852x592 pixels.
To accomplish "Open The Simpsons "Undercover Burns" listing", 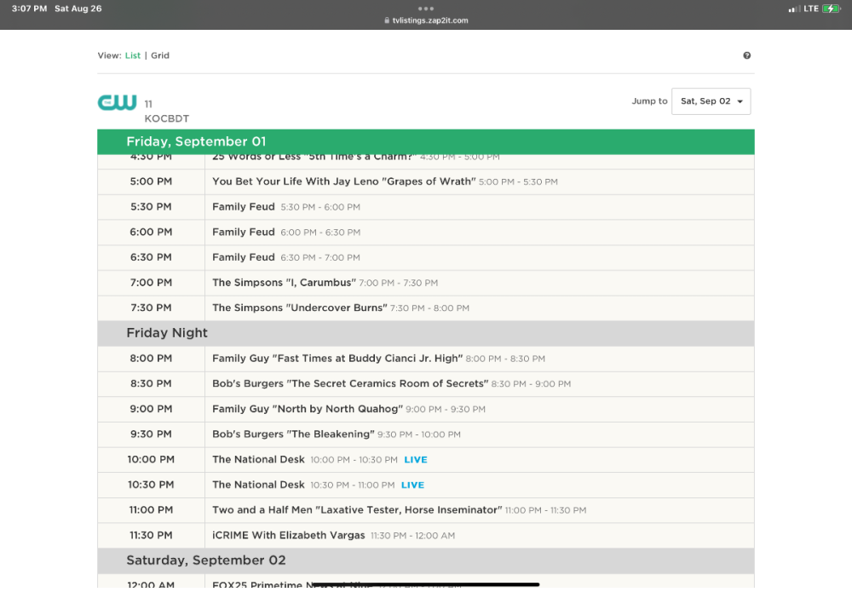I will point(300,308).
